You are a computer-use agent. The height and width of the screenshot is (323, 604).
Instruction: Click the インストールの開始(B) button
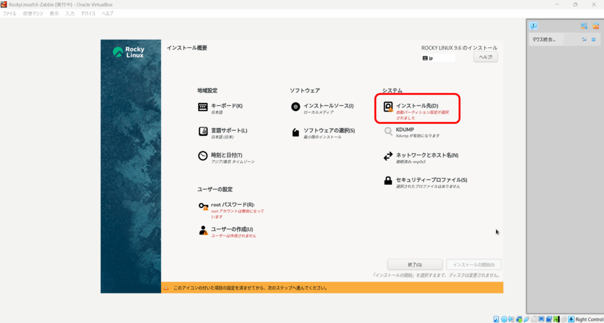click(x=474, y=265)
